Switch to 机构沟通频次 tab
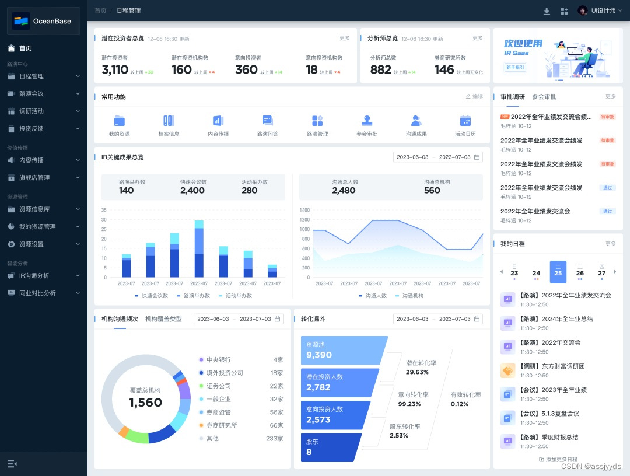The height and width of the screenshot is (476, 630). pos(120,319)
